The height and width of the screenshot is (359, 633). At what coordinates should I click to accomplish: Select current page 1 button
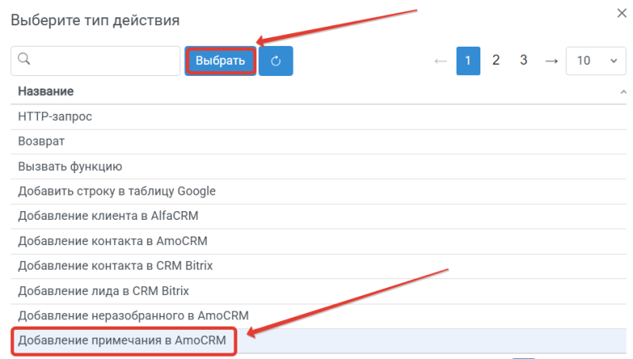(x=468, y=61)
